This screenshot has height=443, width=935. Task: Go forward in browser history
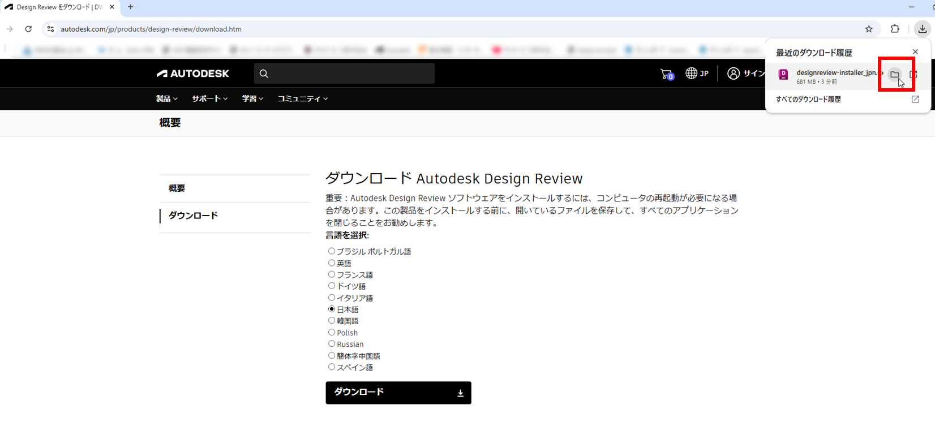point(10,29)
